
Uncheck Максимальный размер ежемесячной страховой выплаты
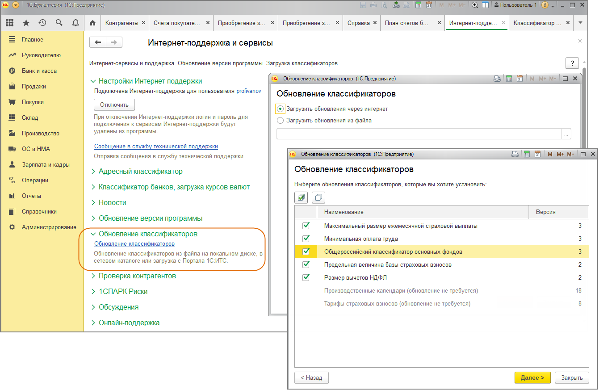306,226
